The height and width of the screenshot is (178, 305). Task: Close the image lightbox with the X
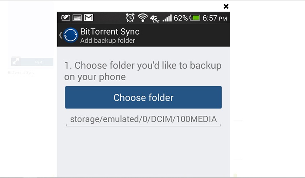(226, 6)
